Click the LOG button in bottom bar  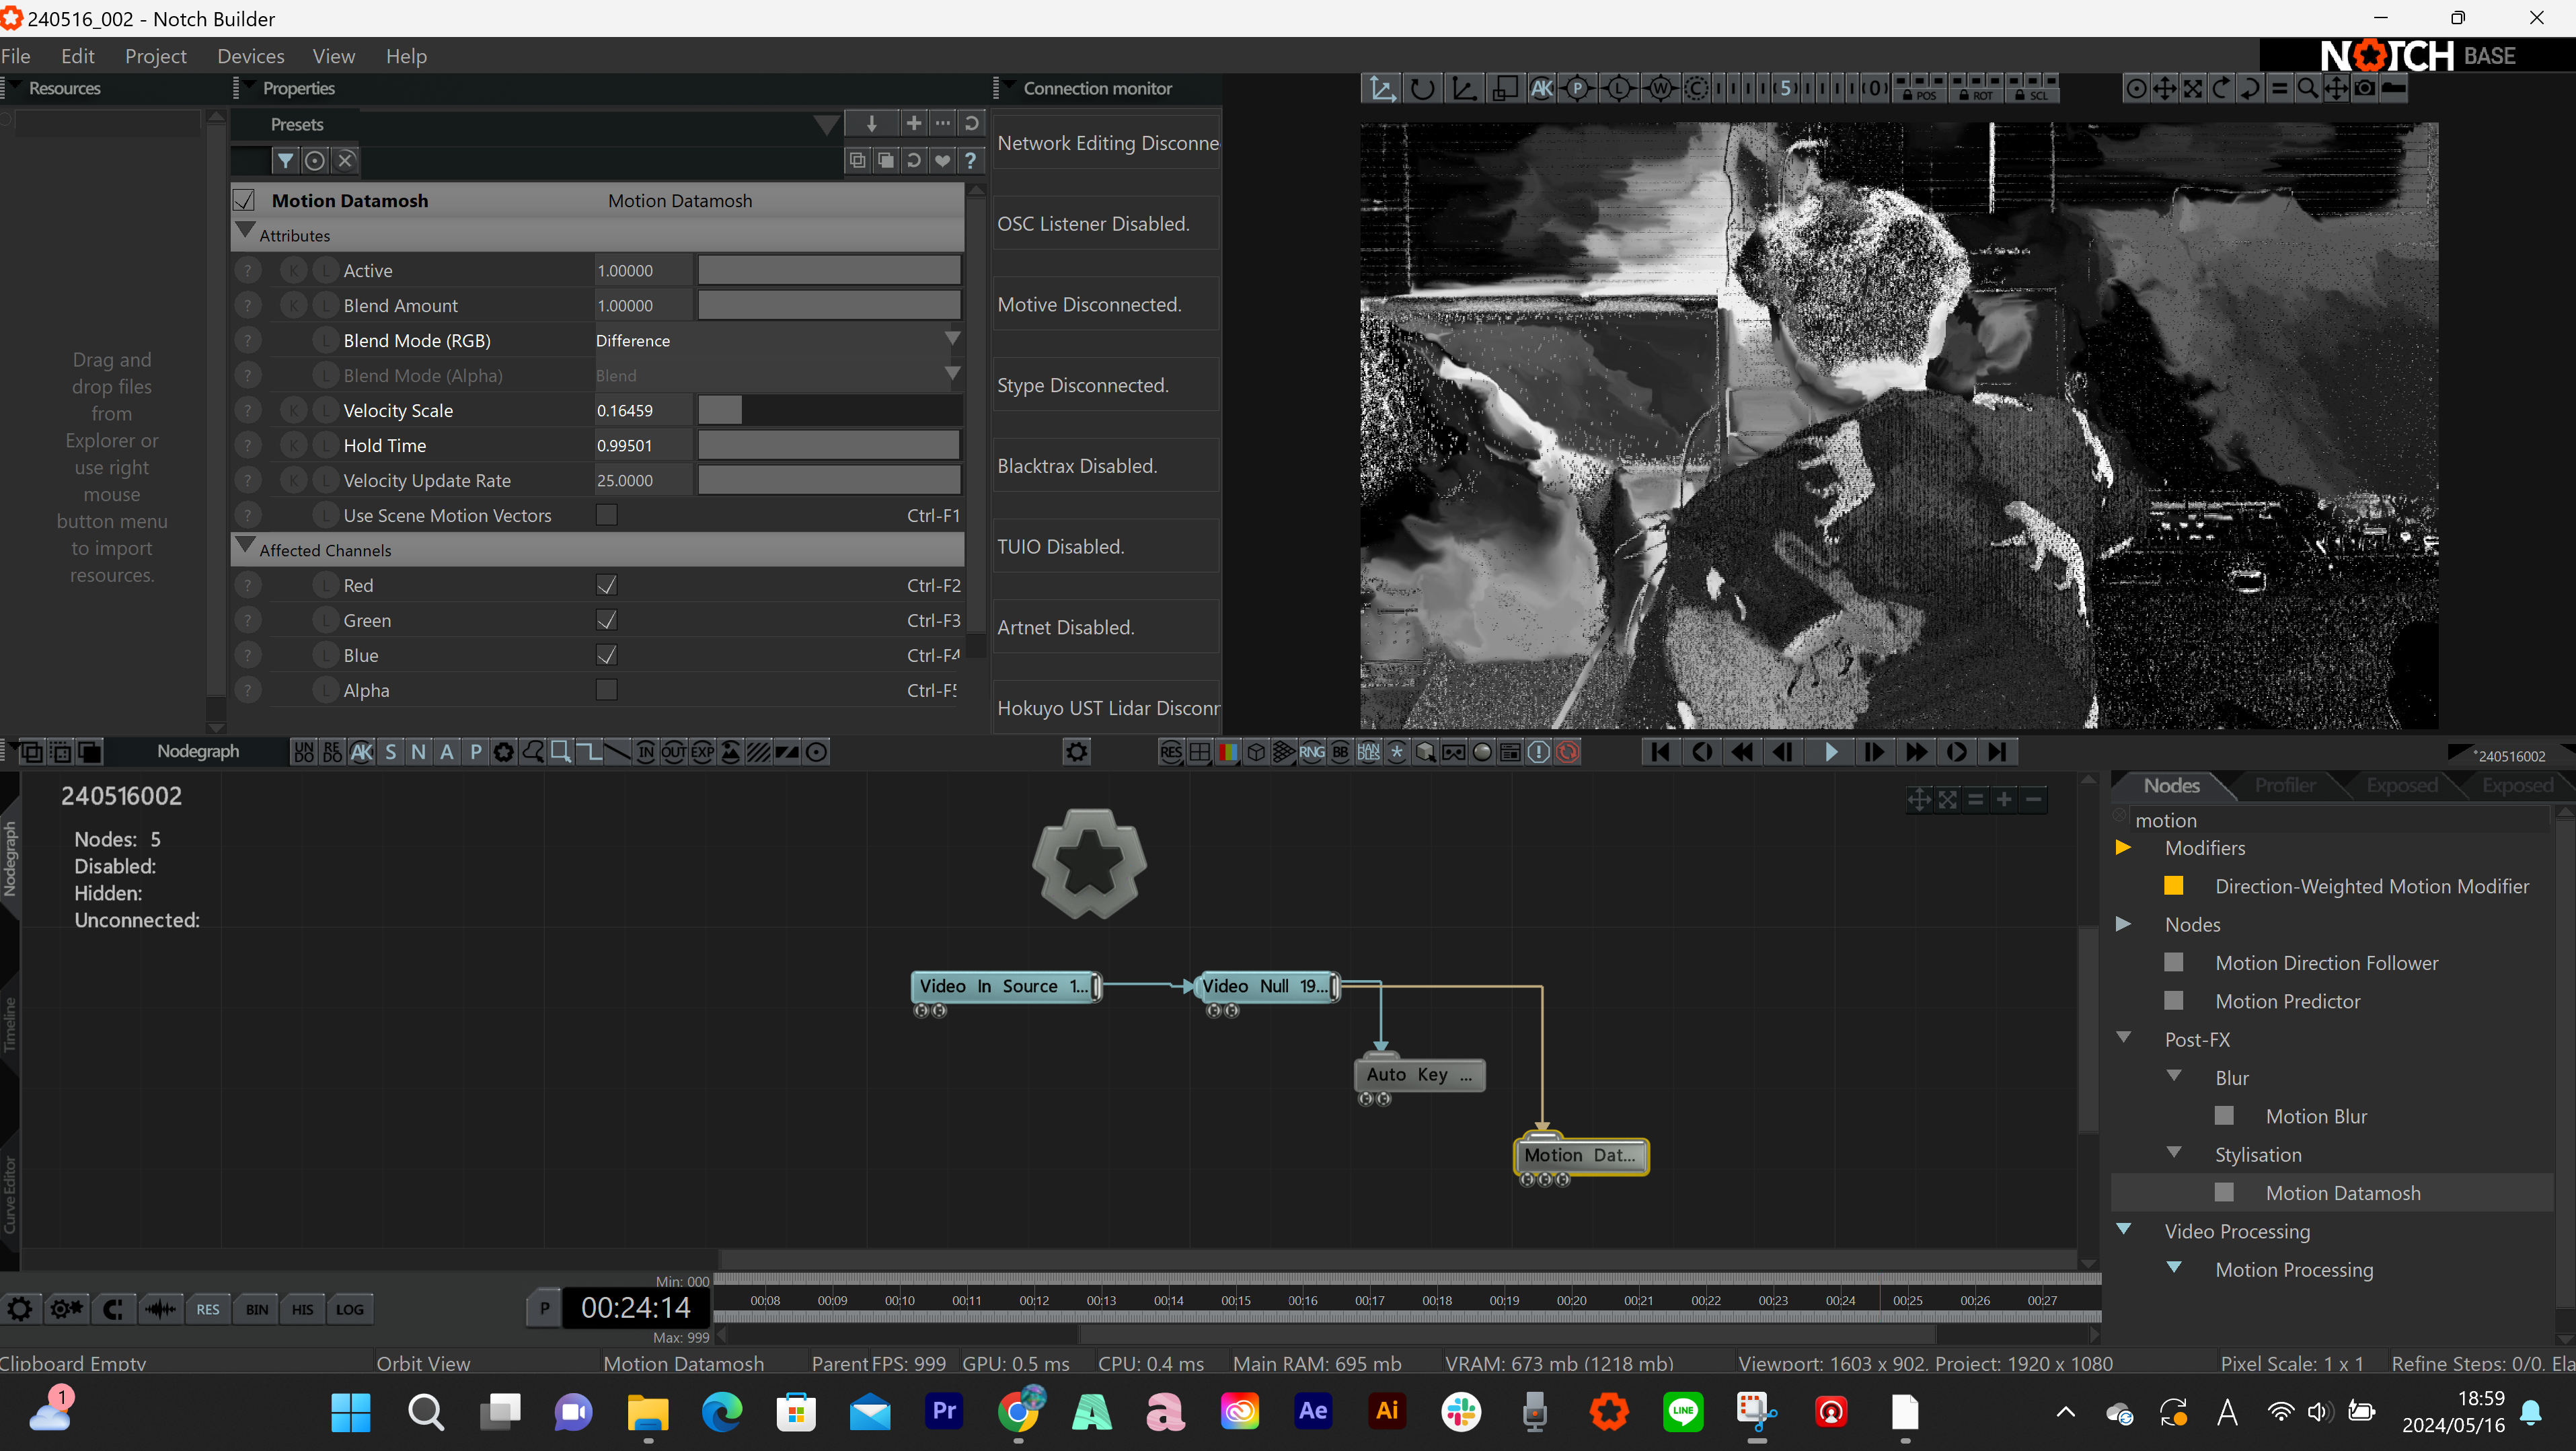click(349, 1309)
